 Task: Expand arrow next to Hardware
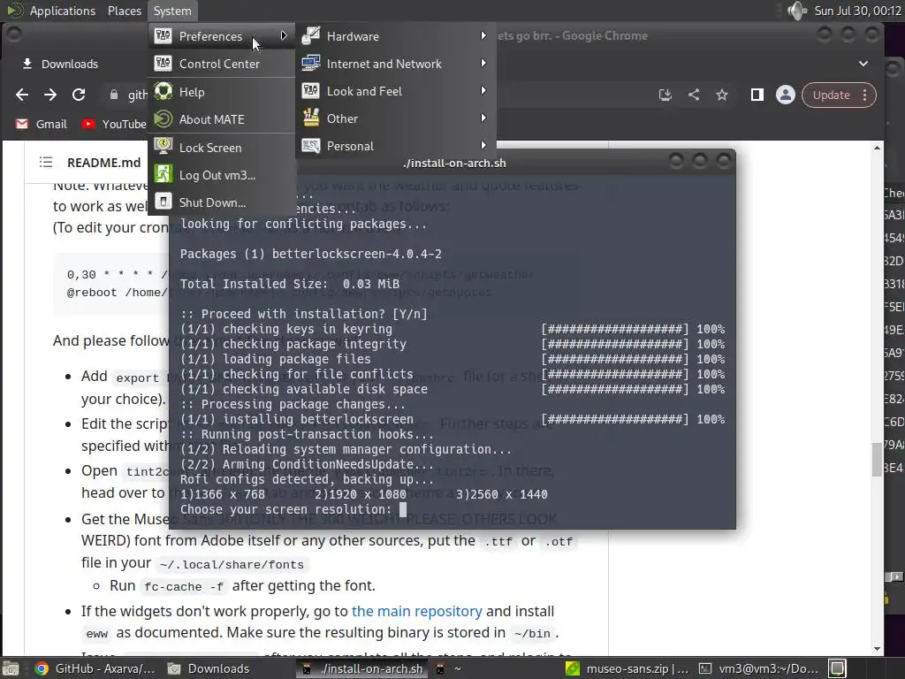483,35
